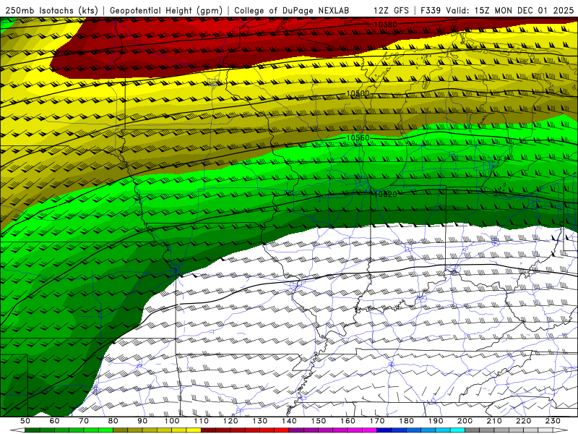Click the dark blue swatch right of 170
This screenshot has height=434, width=578.
384,430
